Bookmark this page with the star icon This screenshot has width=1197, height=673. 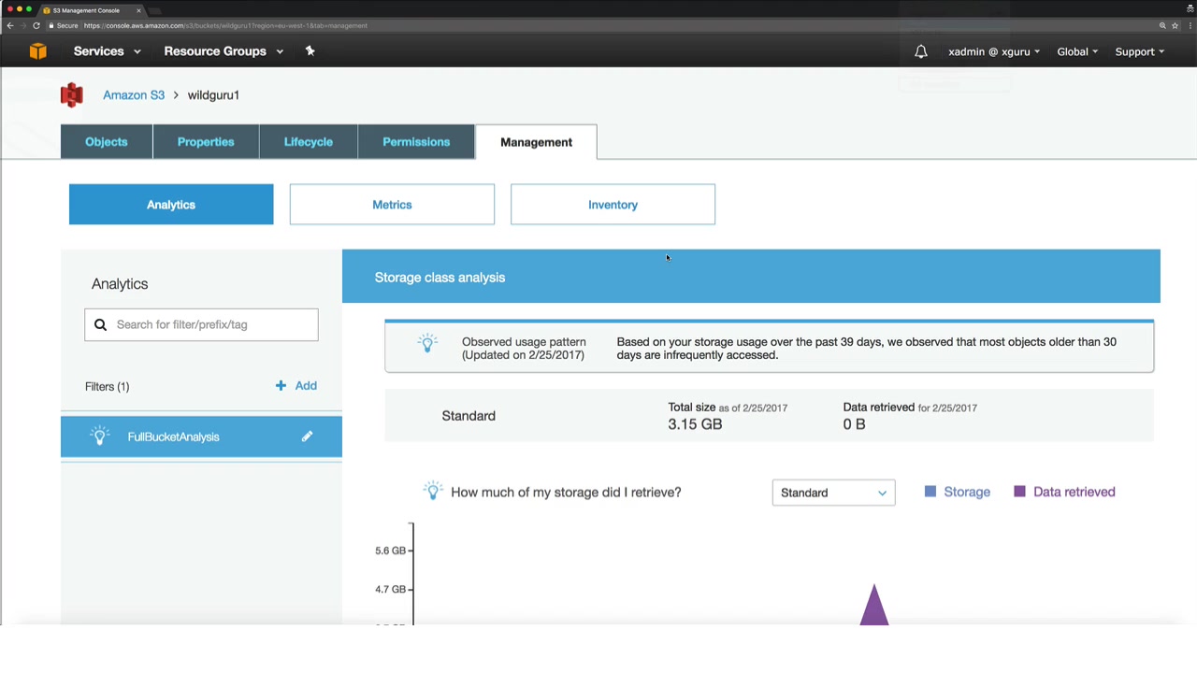coord(1175,25)
